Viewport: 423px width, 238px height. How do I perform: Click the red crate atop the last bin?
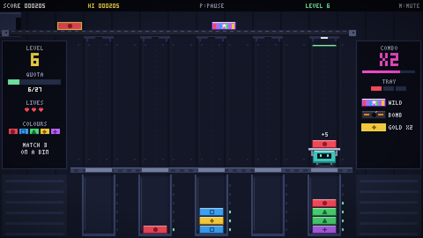coord(324,203)
